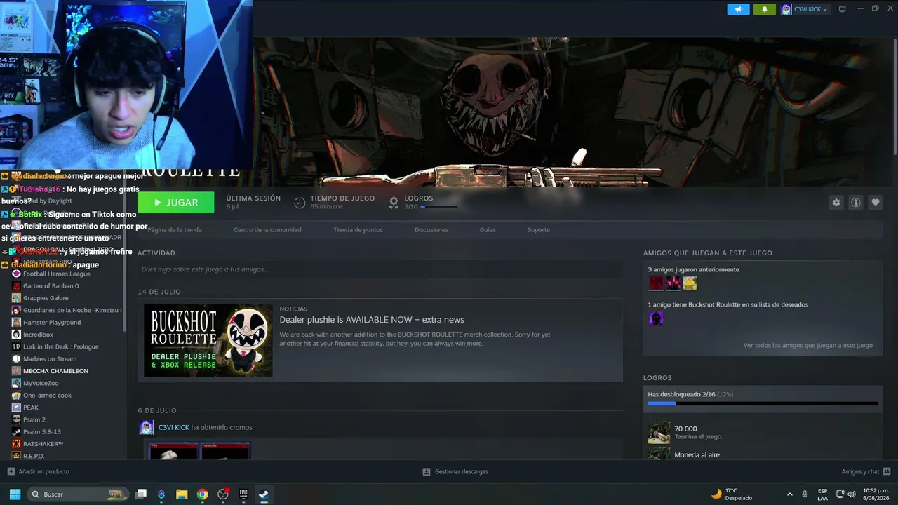
Task: Add game to favorites heart icon
Action: point(875,203)
